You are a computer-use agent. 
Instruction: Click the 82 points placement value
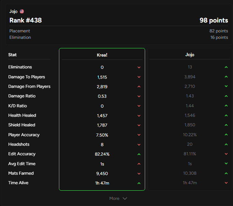coord(219,31)
